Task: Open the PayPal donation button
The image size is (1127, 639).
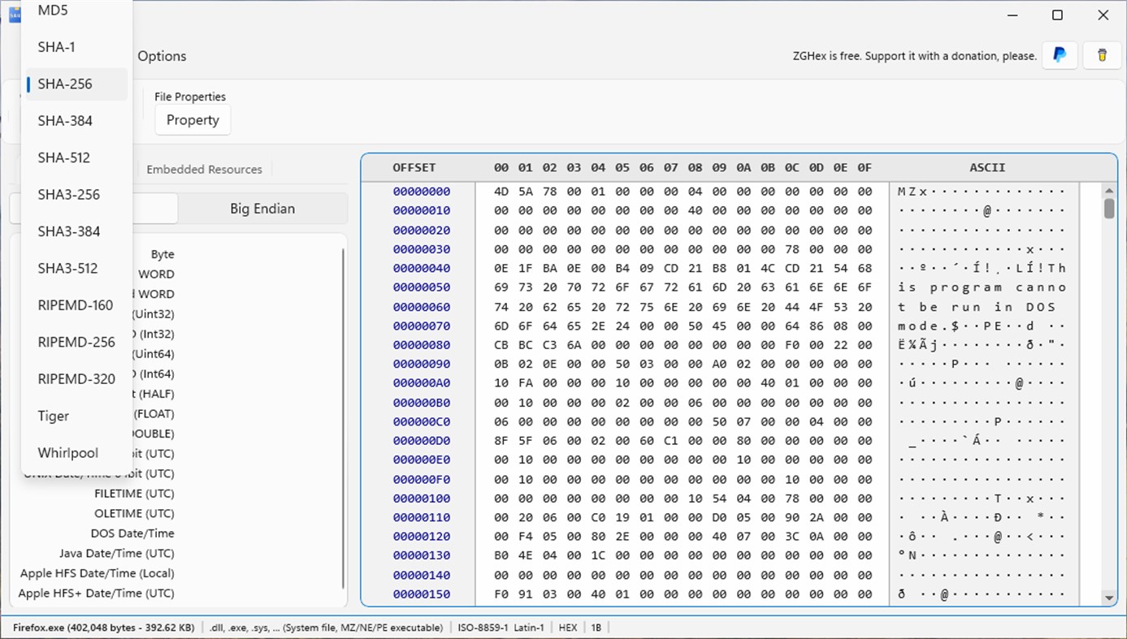Action: (1060, 55)
